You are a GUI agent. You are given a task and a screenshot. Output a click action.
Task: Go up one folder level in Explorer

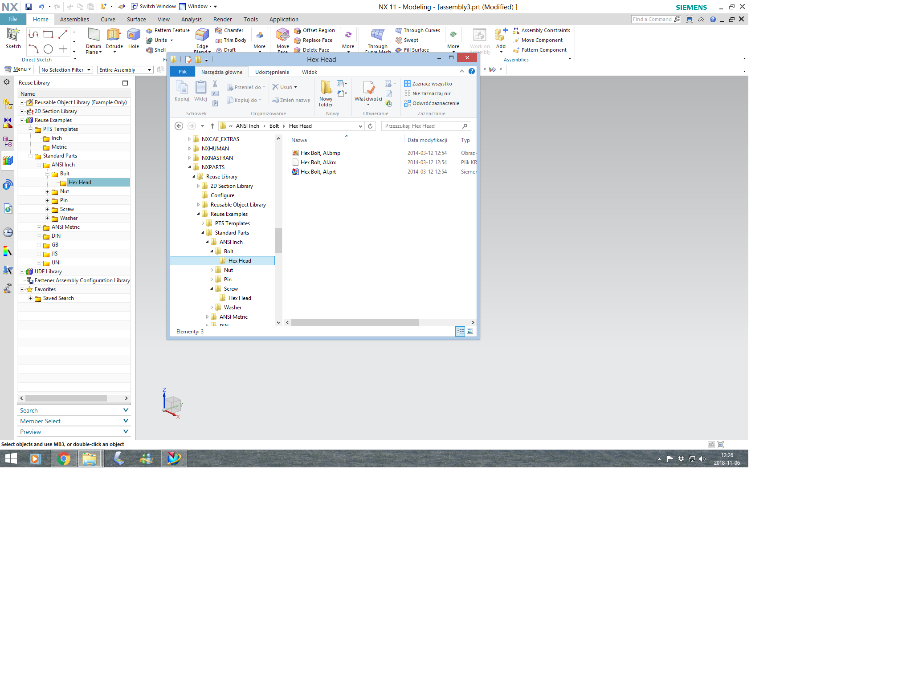click(x=212, y=126)
